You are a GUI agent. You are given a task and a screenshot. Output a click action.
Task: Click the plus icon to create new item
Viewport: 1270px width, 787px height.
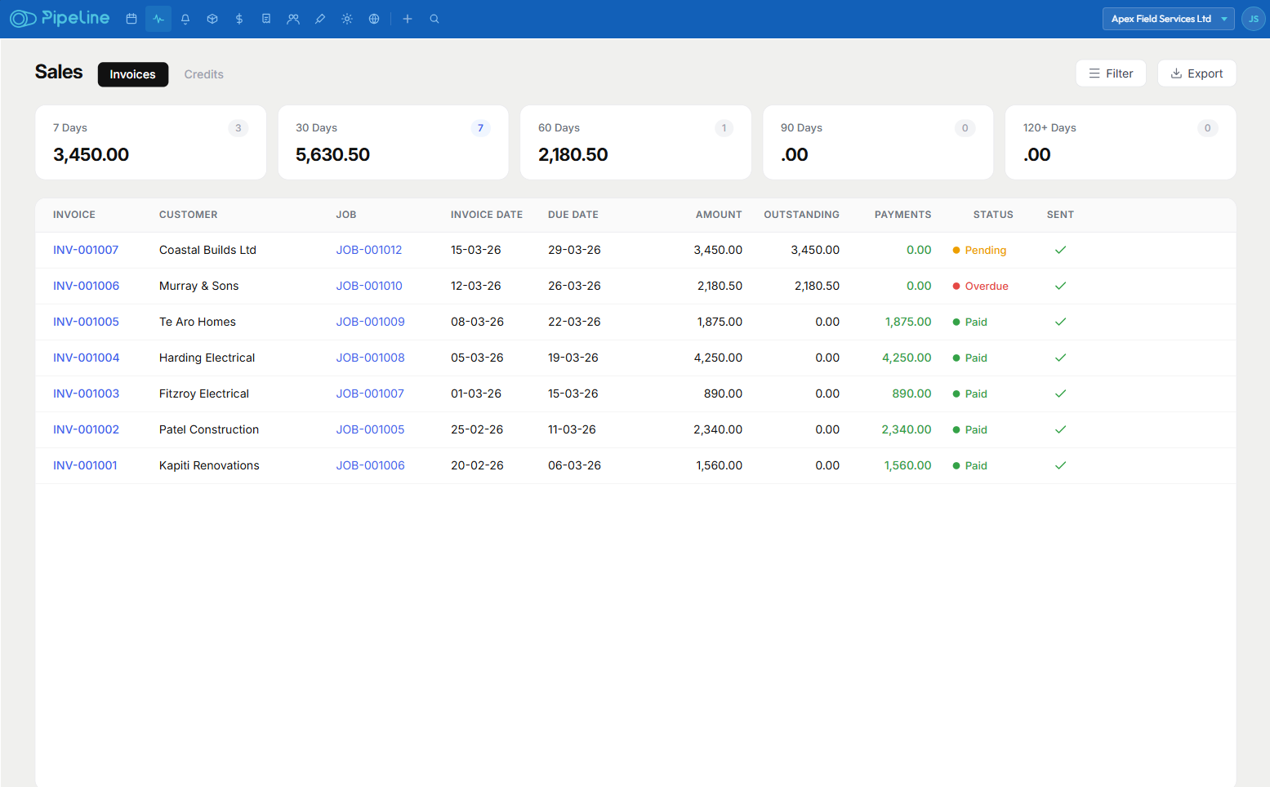408,18
